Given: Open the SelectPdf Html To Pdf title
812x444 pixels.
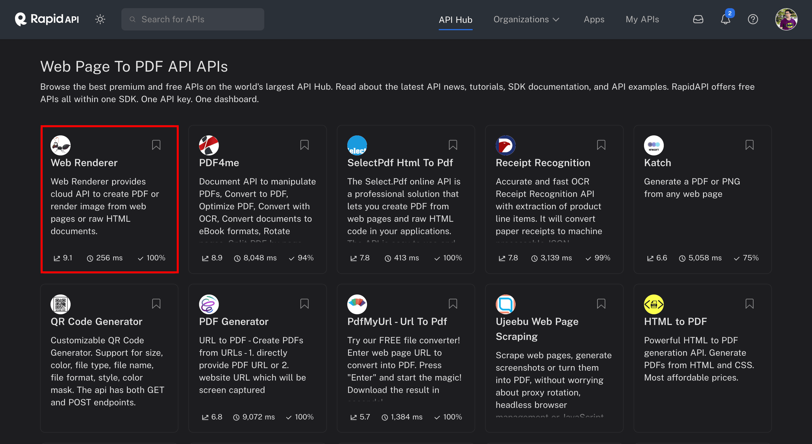Looking at the screenshot, I should click(x=400, y=163).
